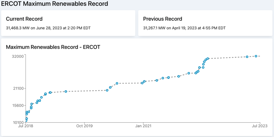
Task: Select the data point topping the steep 2022 climb
Action: click(208, 59)
